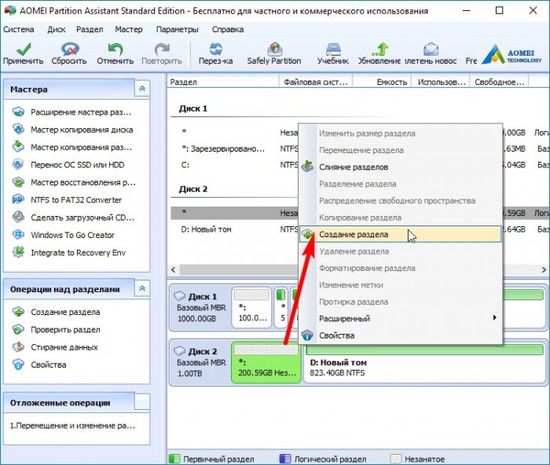
Task: Click the AOMEI Technology logo
Action: (511, 54)
